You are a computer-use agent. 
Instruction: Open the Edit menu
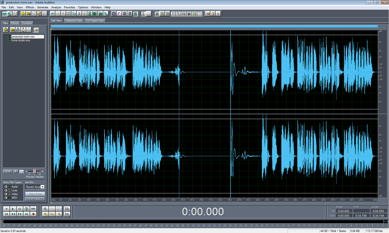click(x=11, y=7)
